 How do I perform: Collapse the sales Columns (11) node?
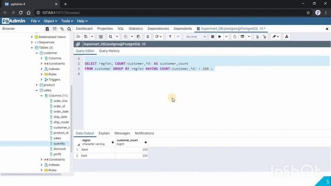(x=41, y=96)
